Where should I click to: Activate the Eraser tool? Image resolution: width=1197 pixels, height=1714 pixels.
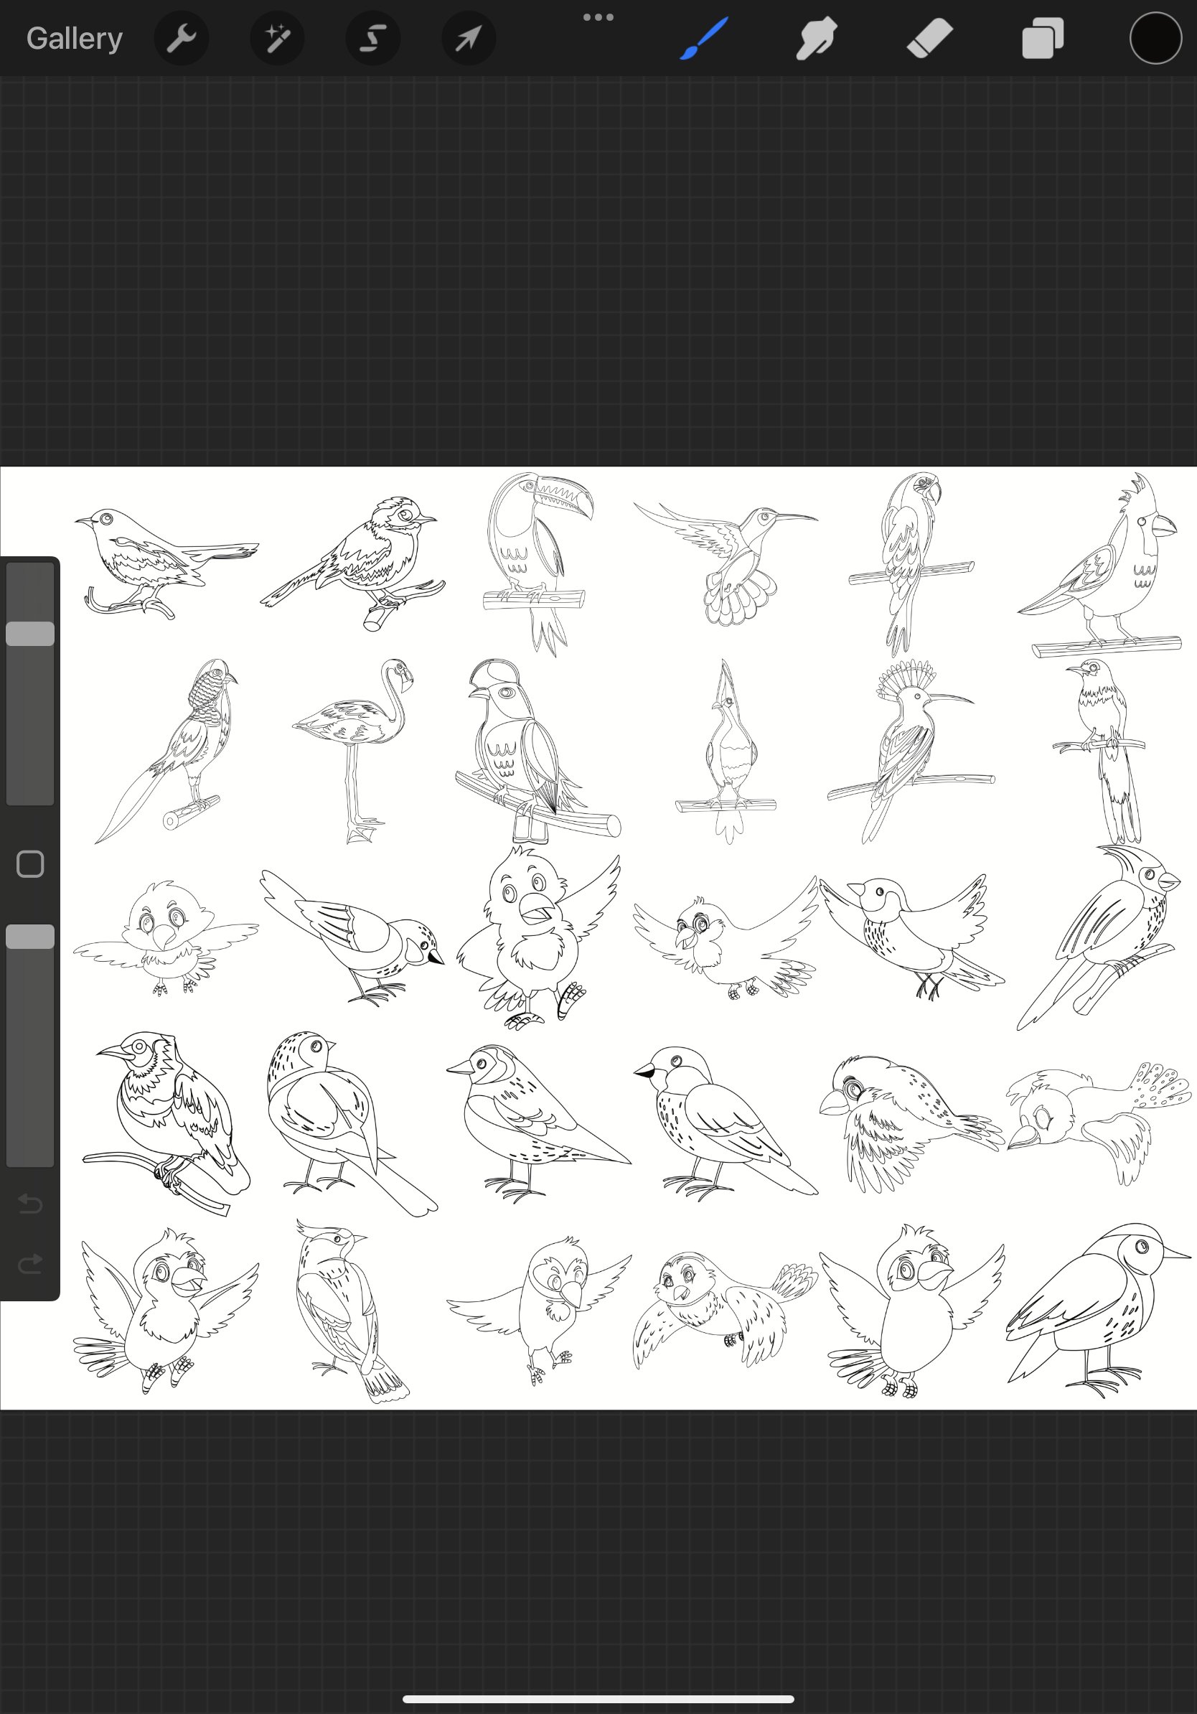point(929,38)
